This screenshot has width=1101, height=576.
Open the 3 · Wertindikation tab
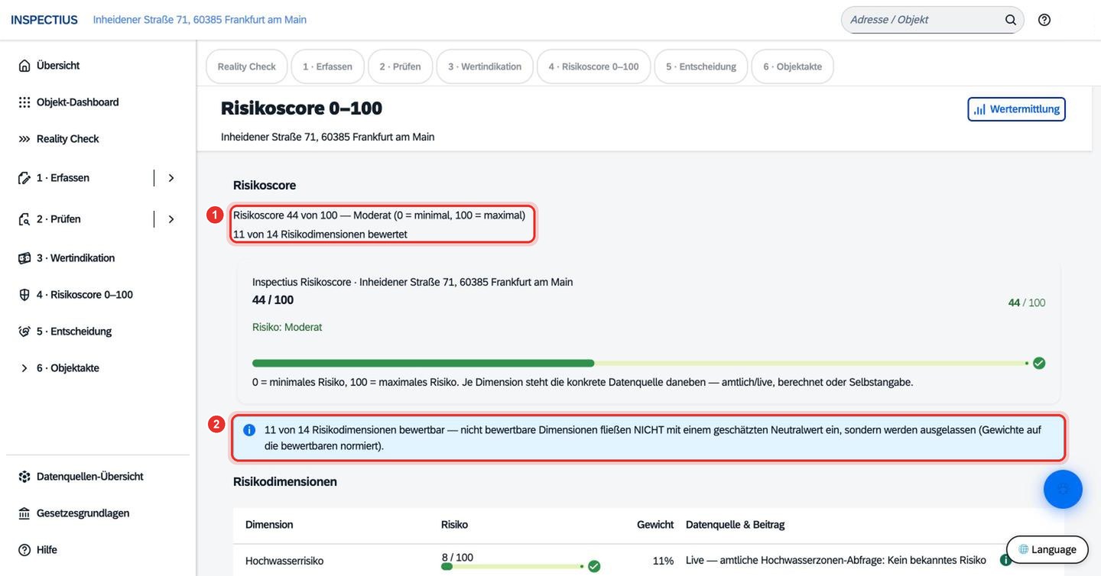[x=485, y=66]
